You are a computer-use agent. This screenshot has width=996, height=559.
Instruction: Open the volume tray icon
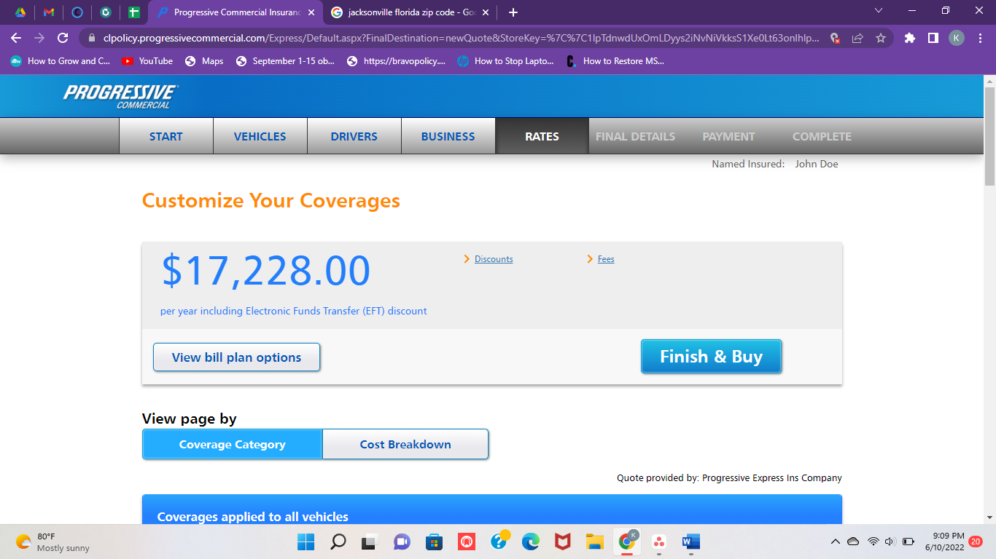[890, 542]
